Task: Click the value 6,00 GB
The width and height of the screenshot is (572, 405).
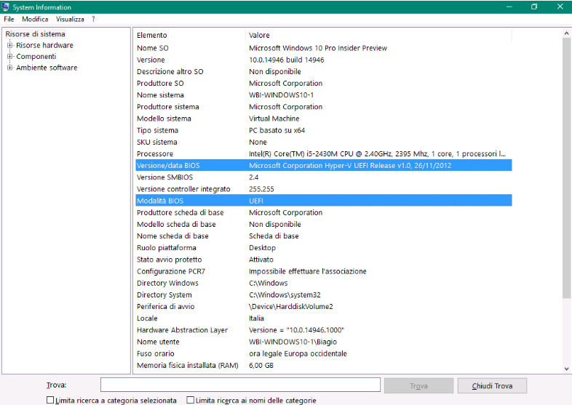Action: click(261, 365)
